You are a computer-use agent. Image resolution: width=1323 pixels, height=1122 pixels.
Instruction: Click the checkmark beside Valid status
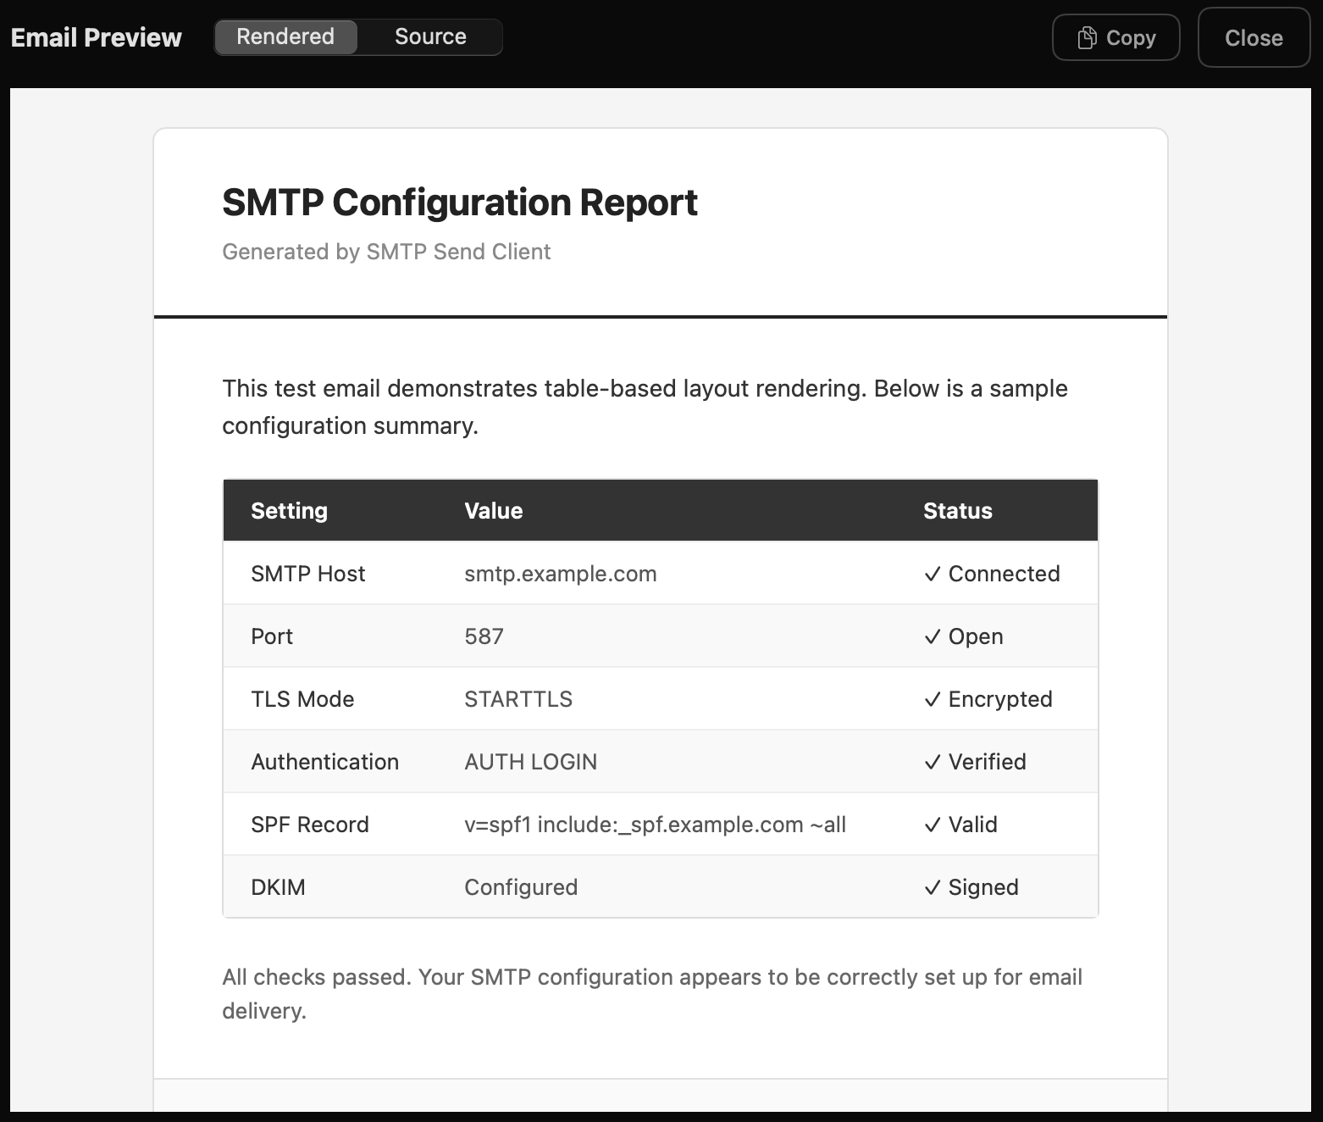click(x=933, y=824)
